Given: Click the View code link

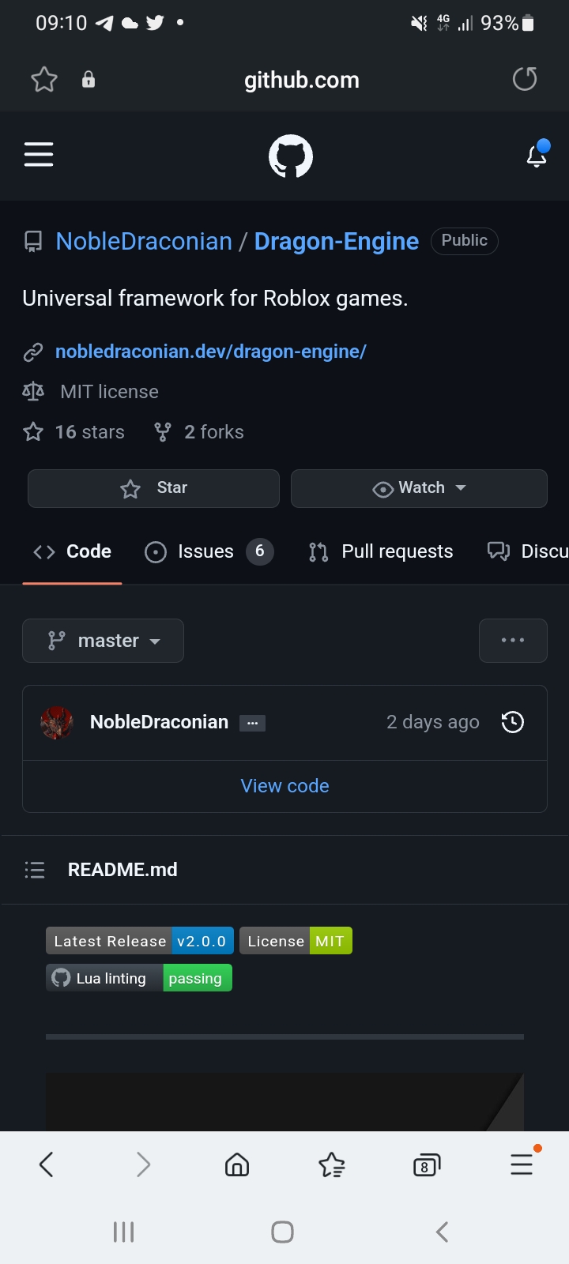Looking at the screenshot, I should [x=284, y=786].
